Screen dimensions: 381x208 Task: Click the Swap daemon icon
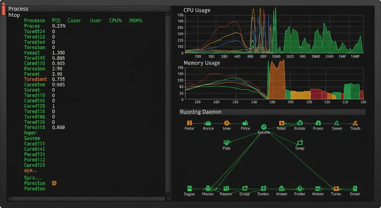click(299, 143)
